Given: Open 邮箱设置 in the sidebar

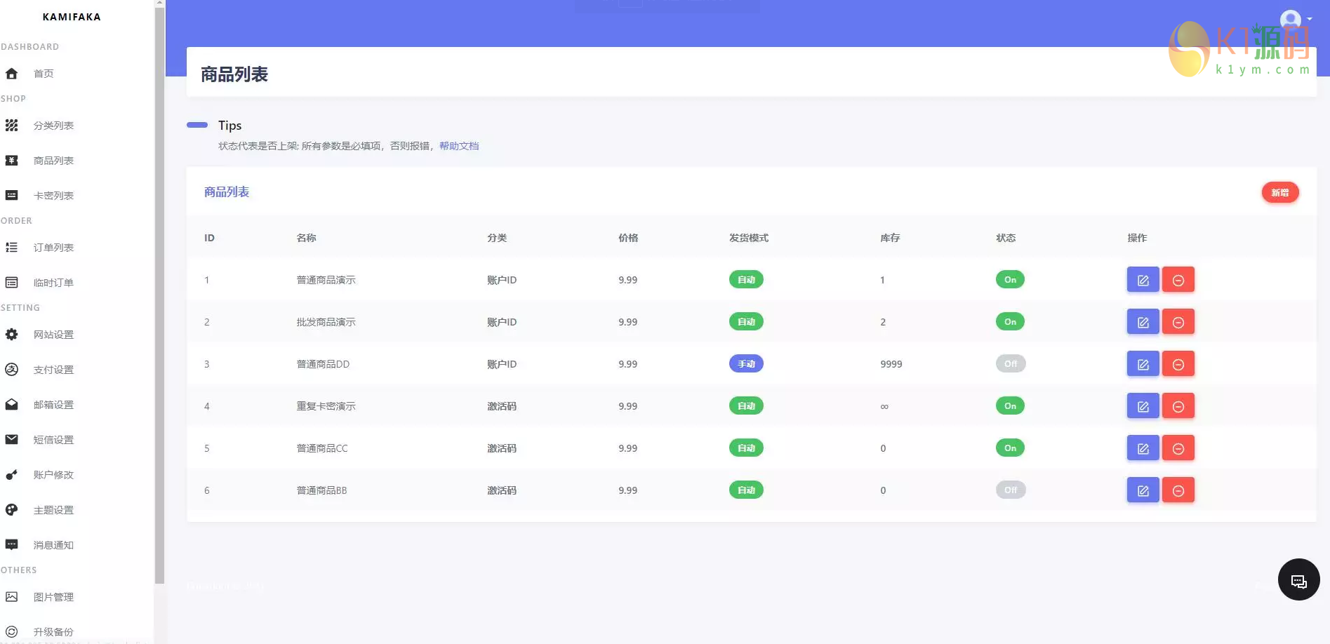Looking at the screenshot, I should pos(53,405).
